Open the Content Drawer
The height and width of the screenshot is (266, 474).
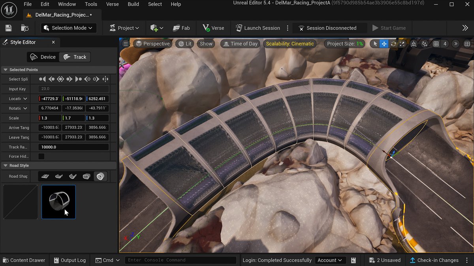pos(23,260)
